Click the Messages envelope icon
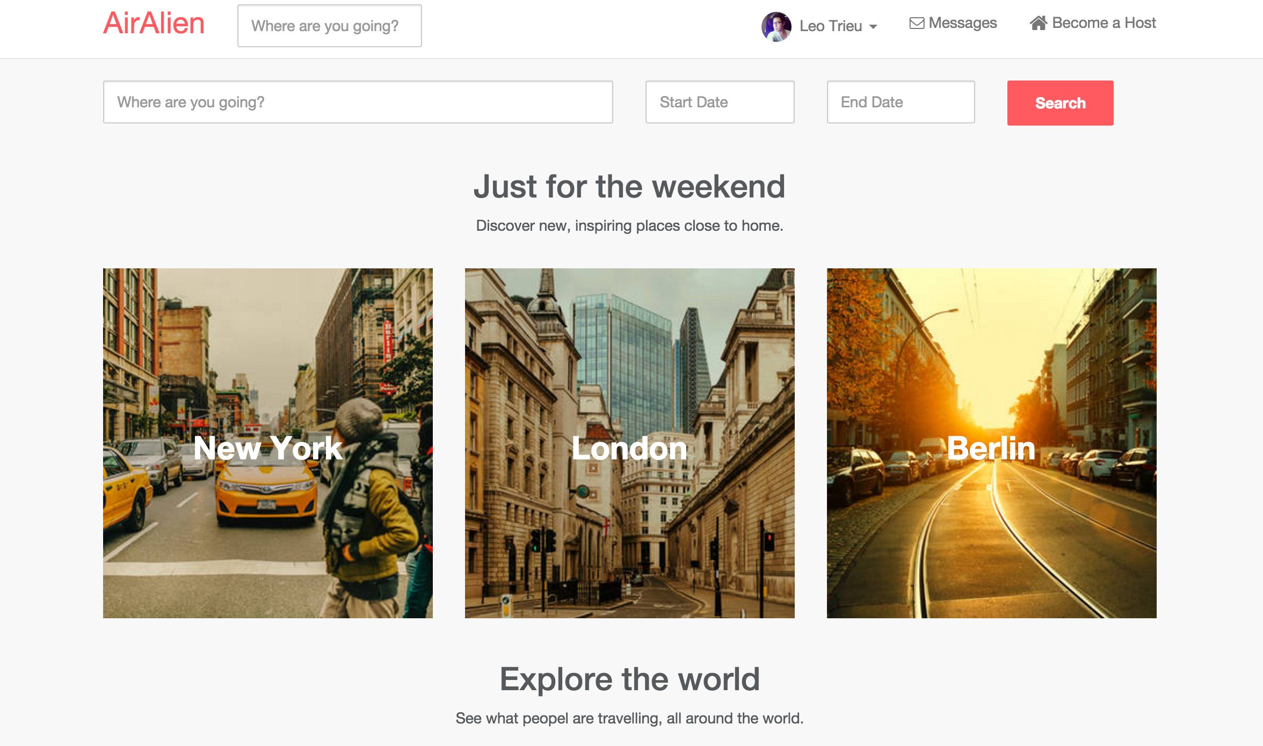 coord(917,23)
